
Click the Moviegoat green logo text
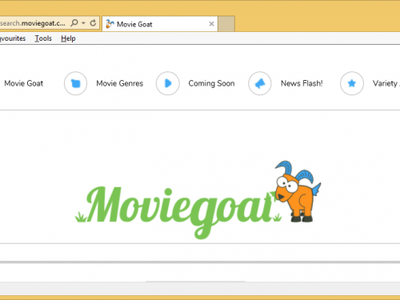point(178,212)
